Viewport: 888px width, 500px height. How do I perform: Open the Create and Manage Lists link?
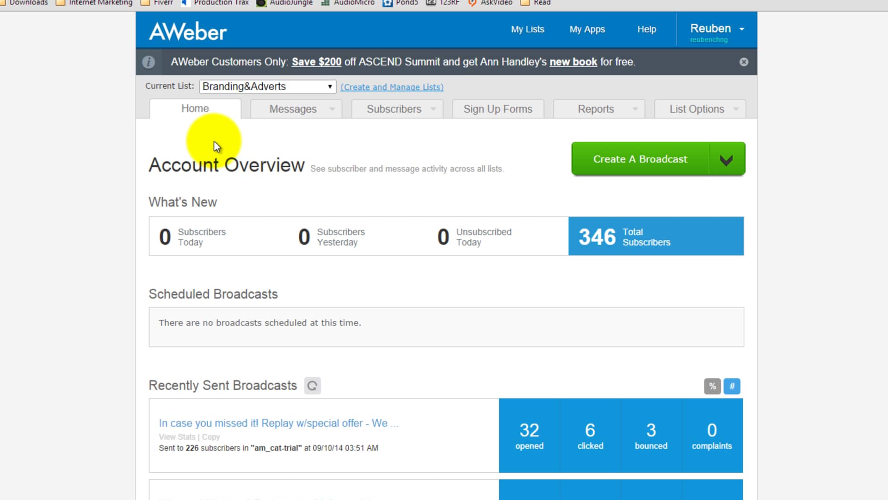(392, 87)
